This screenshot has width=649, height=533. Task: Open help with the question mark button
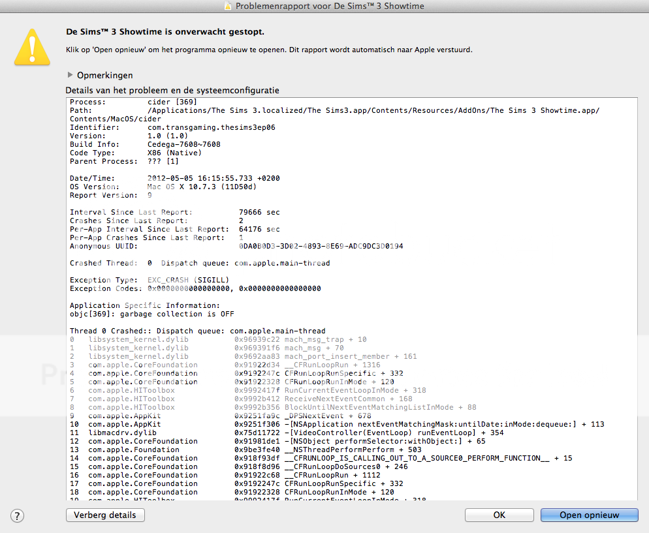click(17, 515)
